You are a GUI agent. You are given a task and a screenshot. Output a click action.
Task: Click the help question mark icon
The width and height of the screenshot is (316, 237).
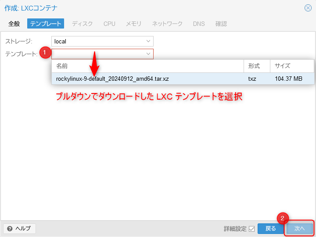tap(10, 229)
